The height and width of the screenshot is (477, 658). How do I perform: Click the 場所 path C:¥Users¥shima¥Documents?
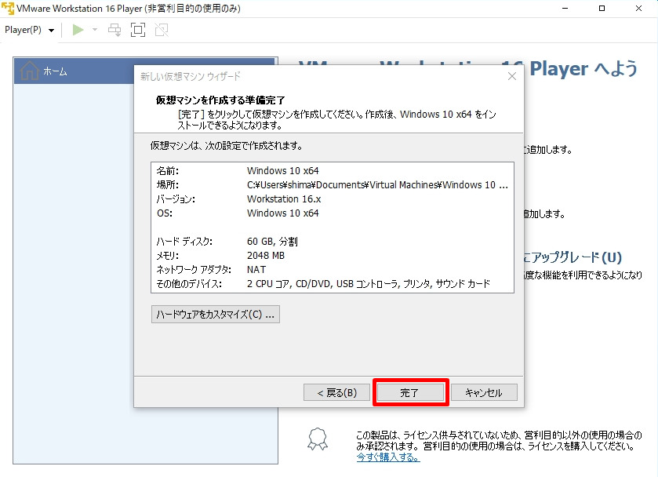tap(377, 185)
